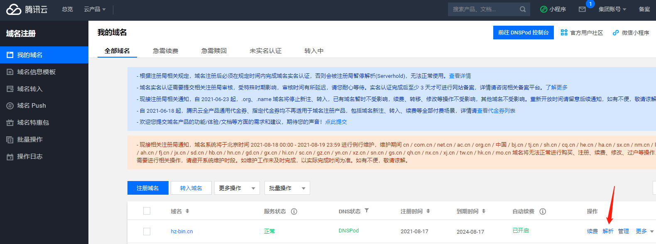
Task: Switch to 全部域名 tab
Action: pos(117,51)
